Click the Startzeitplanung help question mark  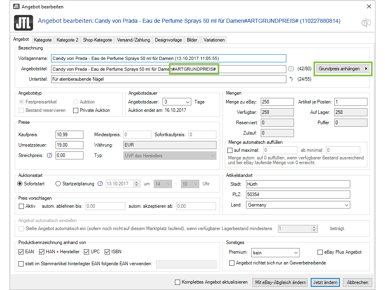pyautogui.click(x=100, y=184)
